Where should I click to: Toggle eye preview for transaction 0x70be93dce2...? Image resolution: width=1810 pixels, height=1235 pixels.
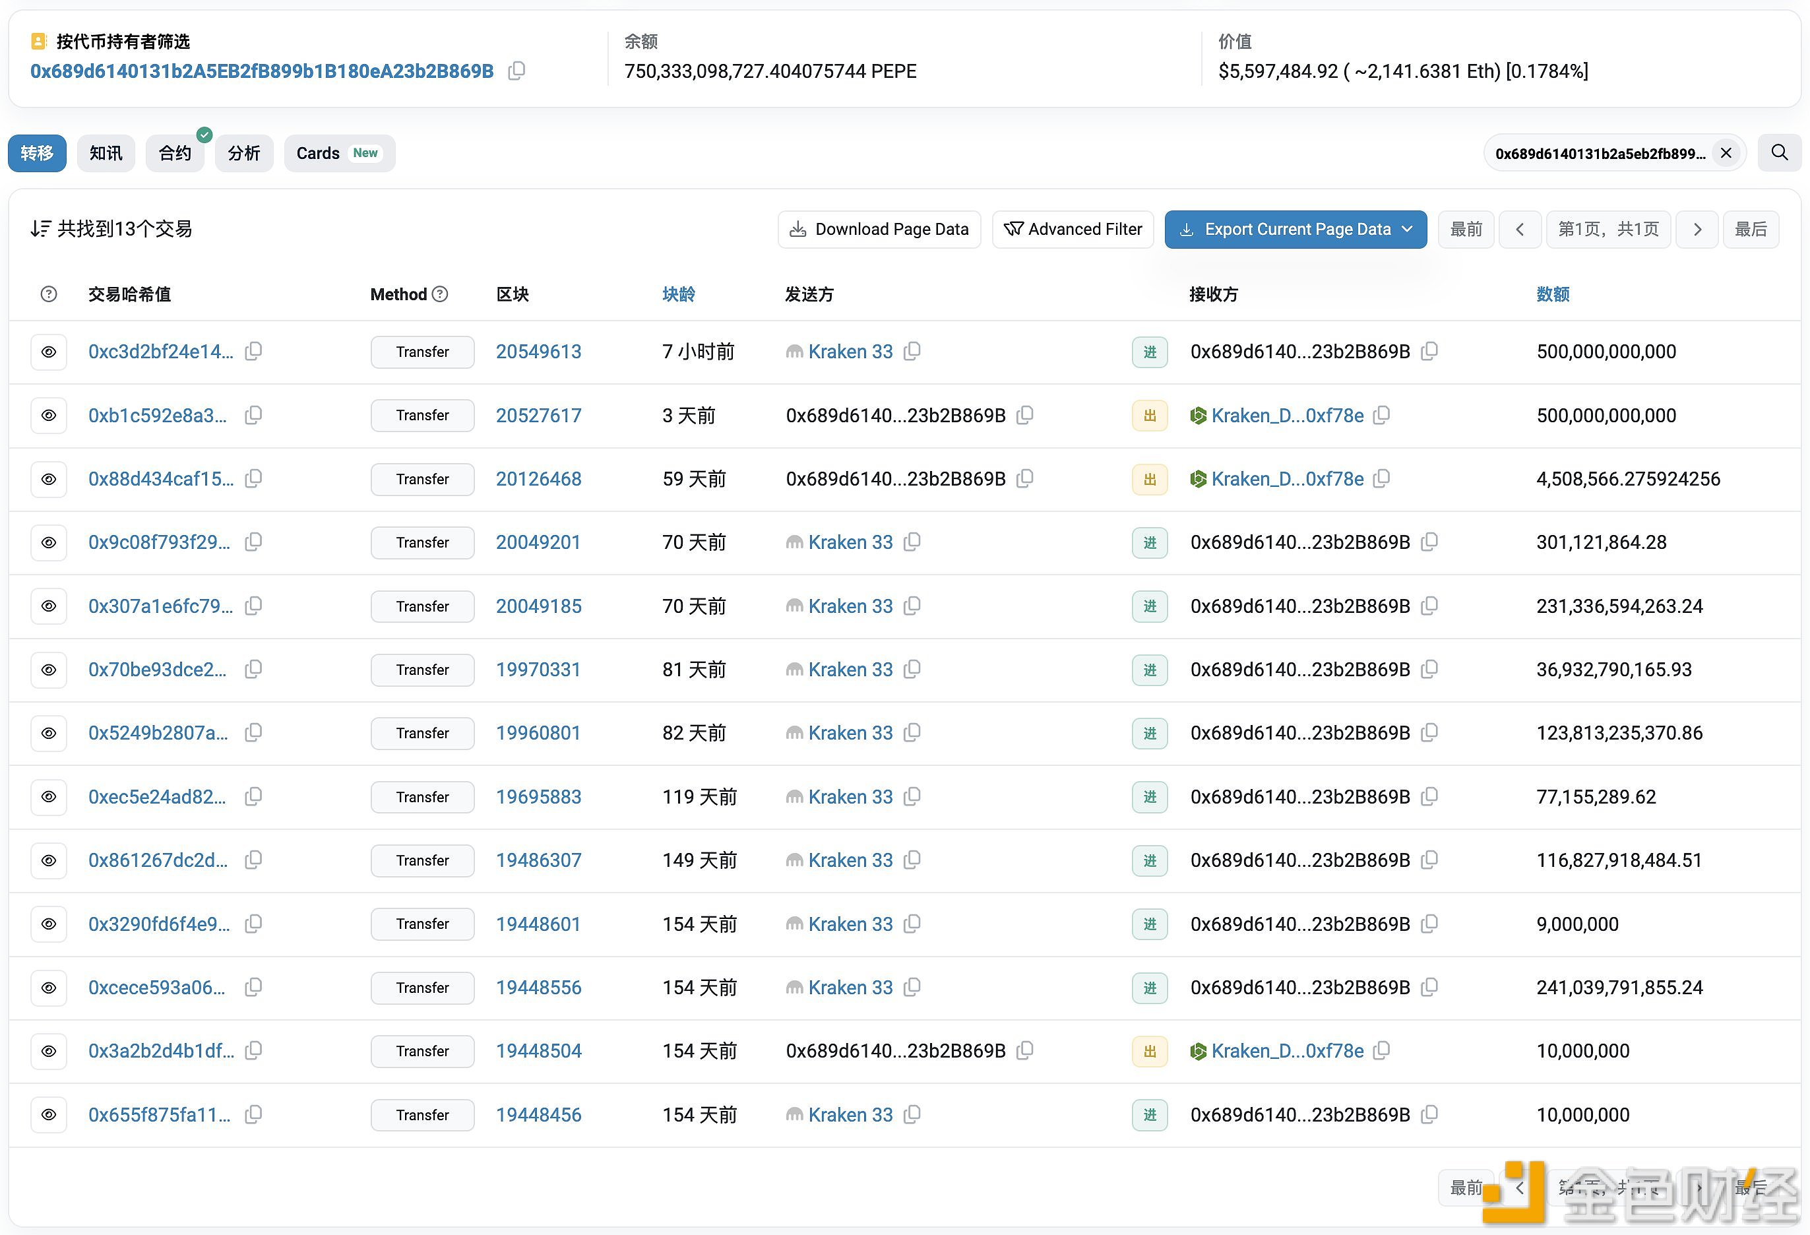[x=48, y=670]
